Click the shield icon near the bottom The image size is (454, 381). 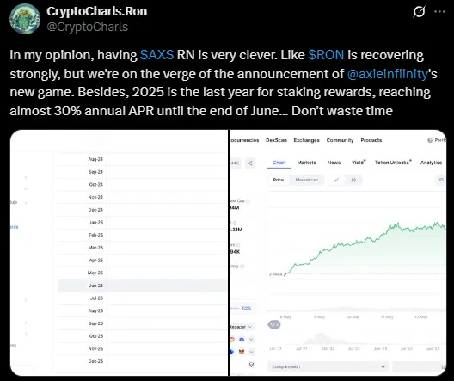click(251, 365)
